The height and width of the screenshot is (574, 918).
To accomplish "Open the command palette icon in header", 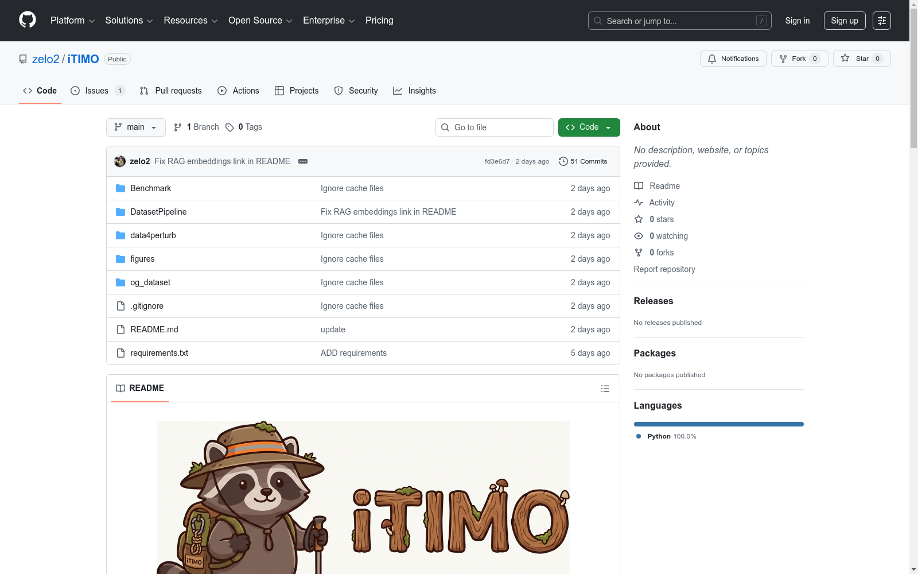I will 882,21.
